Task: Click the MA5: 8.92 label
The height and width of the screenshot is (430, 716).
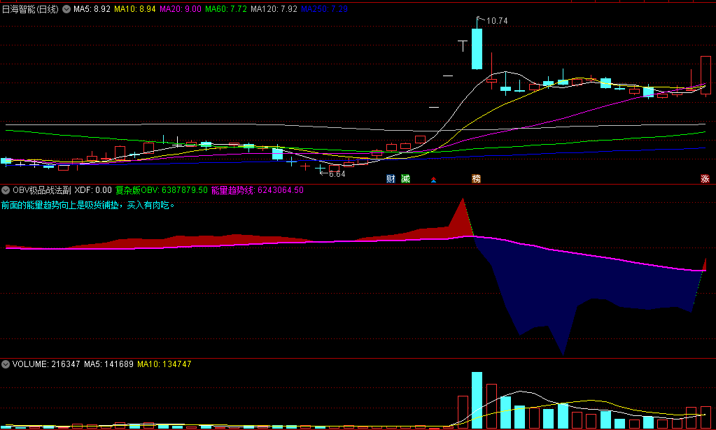Action: tap(92, 9)
